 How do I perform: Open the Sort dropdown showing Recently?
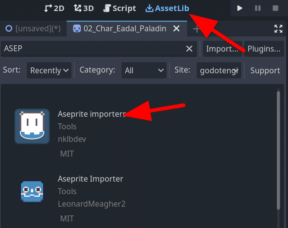(x=49, y=70)
